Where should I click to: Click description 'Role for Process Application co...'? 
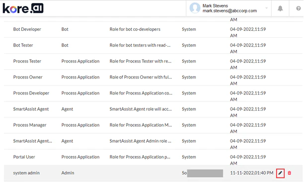coord(141,93)
